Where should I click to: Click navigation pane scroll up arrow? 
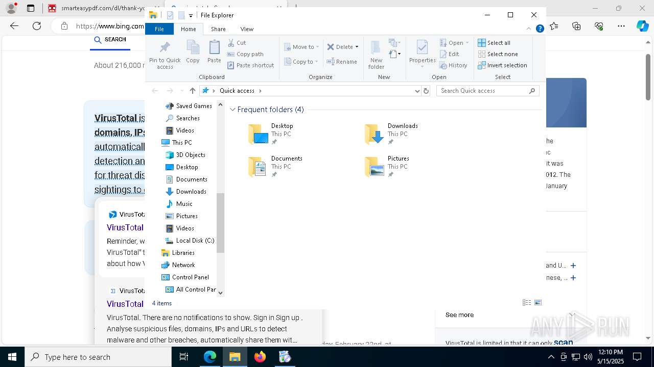[x=220, y=104]
